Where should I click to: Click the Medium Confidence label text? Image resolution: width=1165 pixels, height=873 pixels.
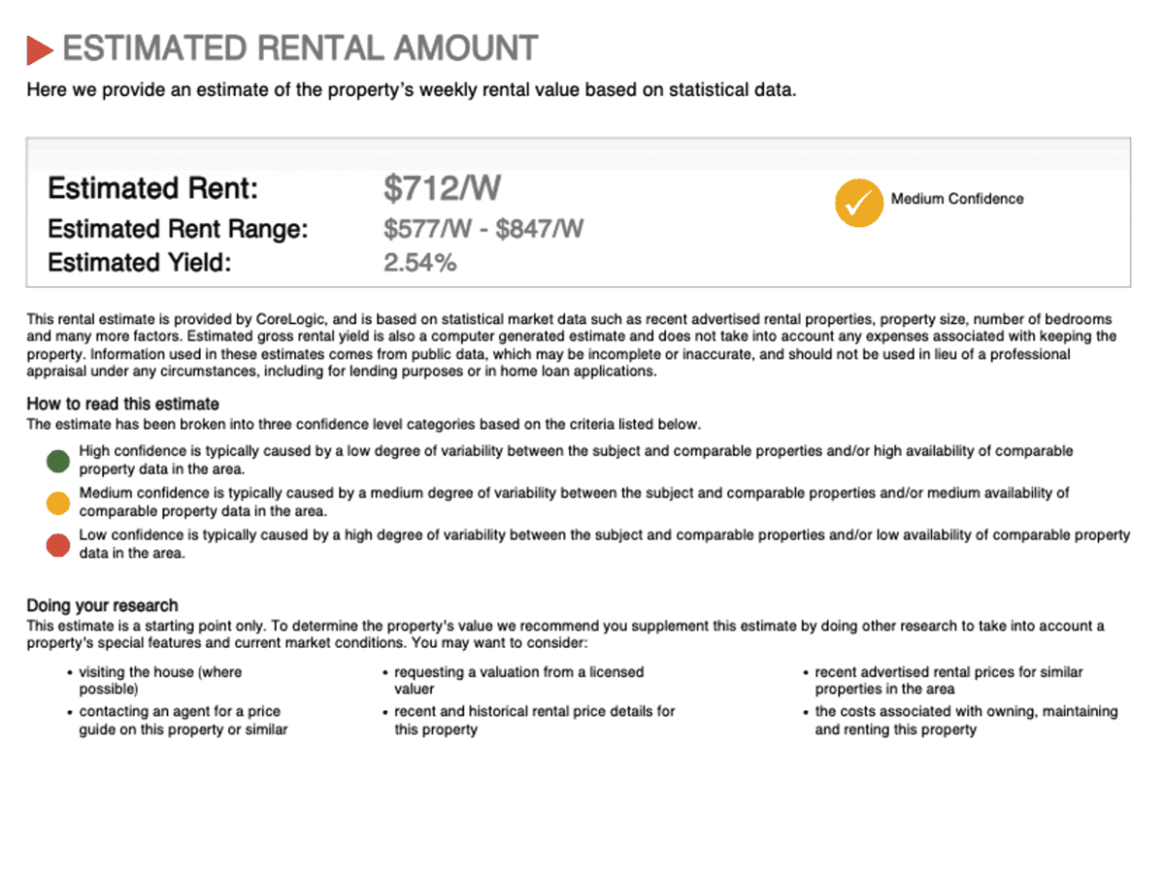point(957,199)
